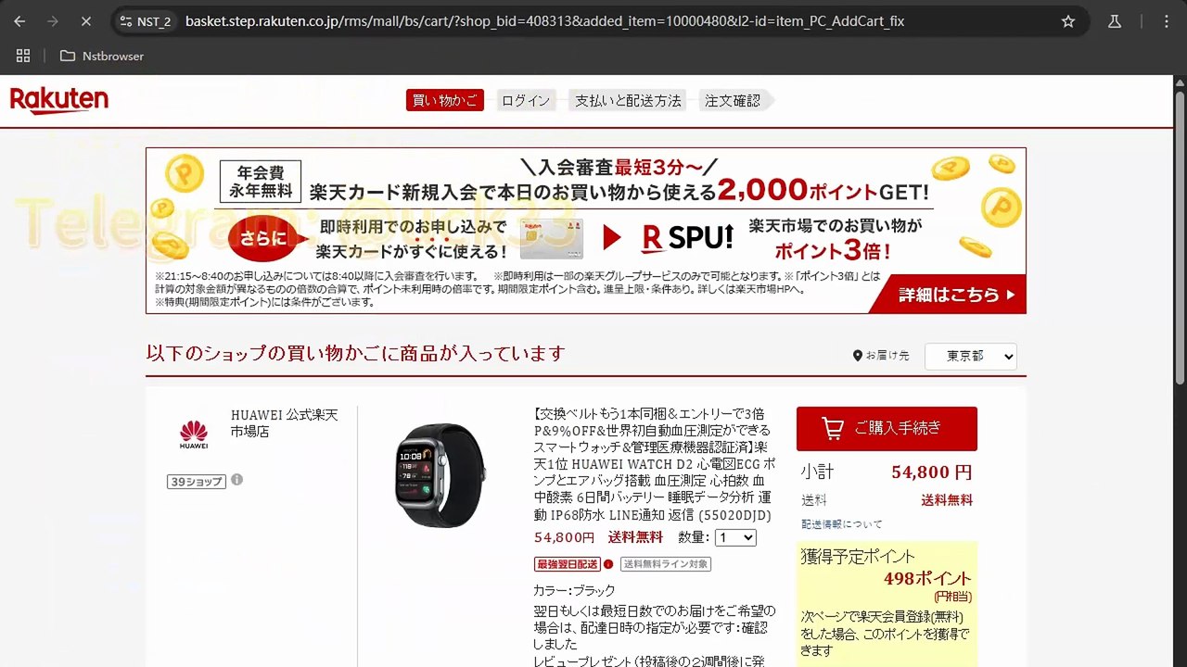
Task: Stop page loading with X icon
Action: [84, 21]
